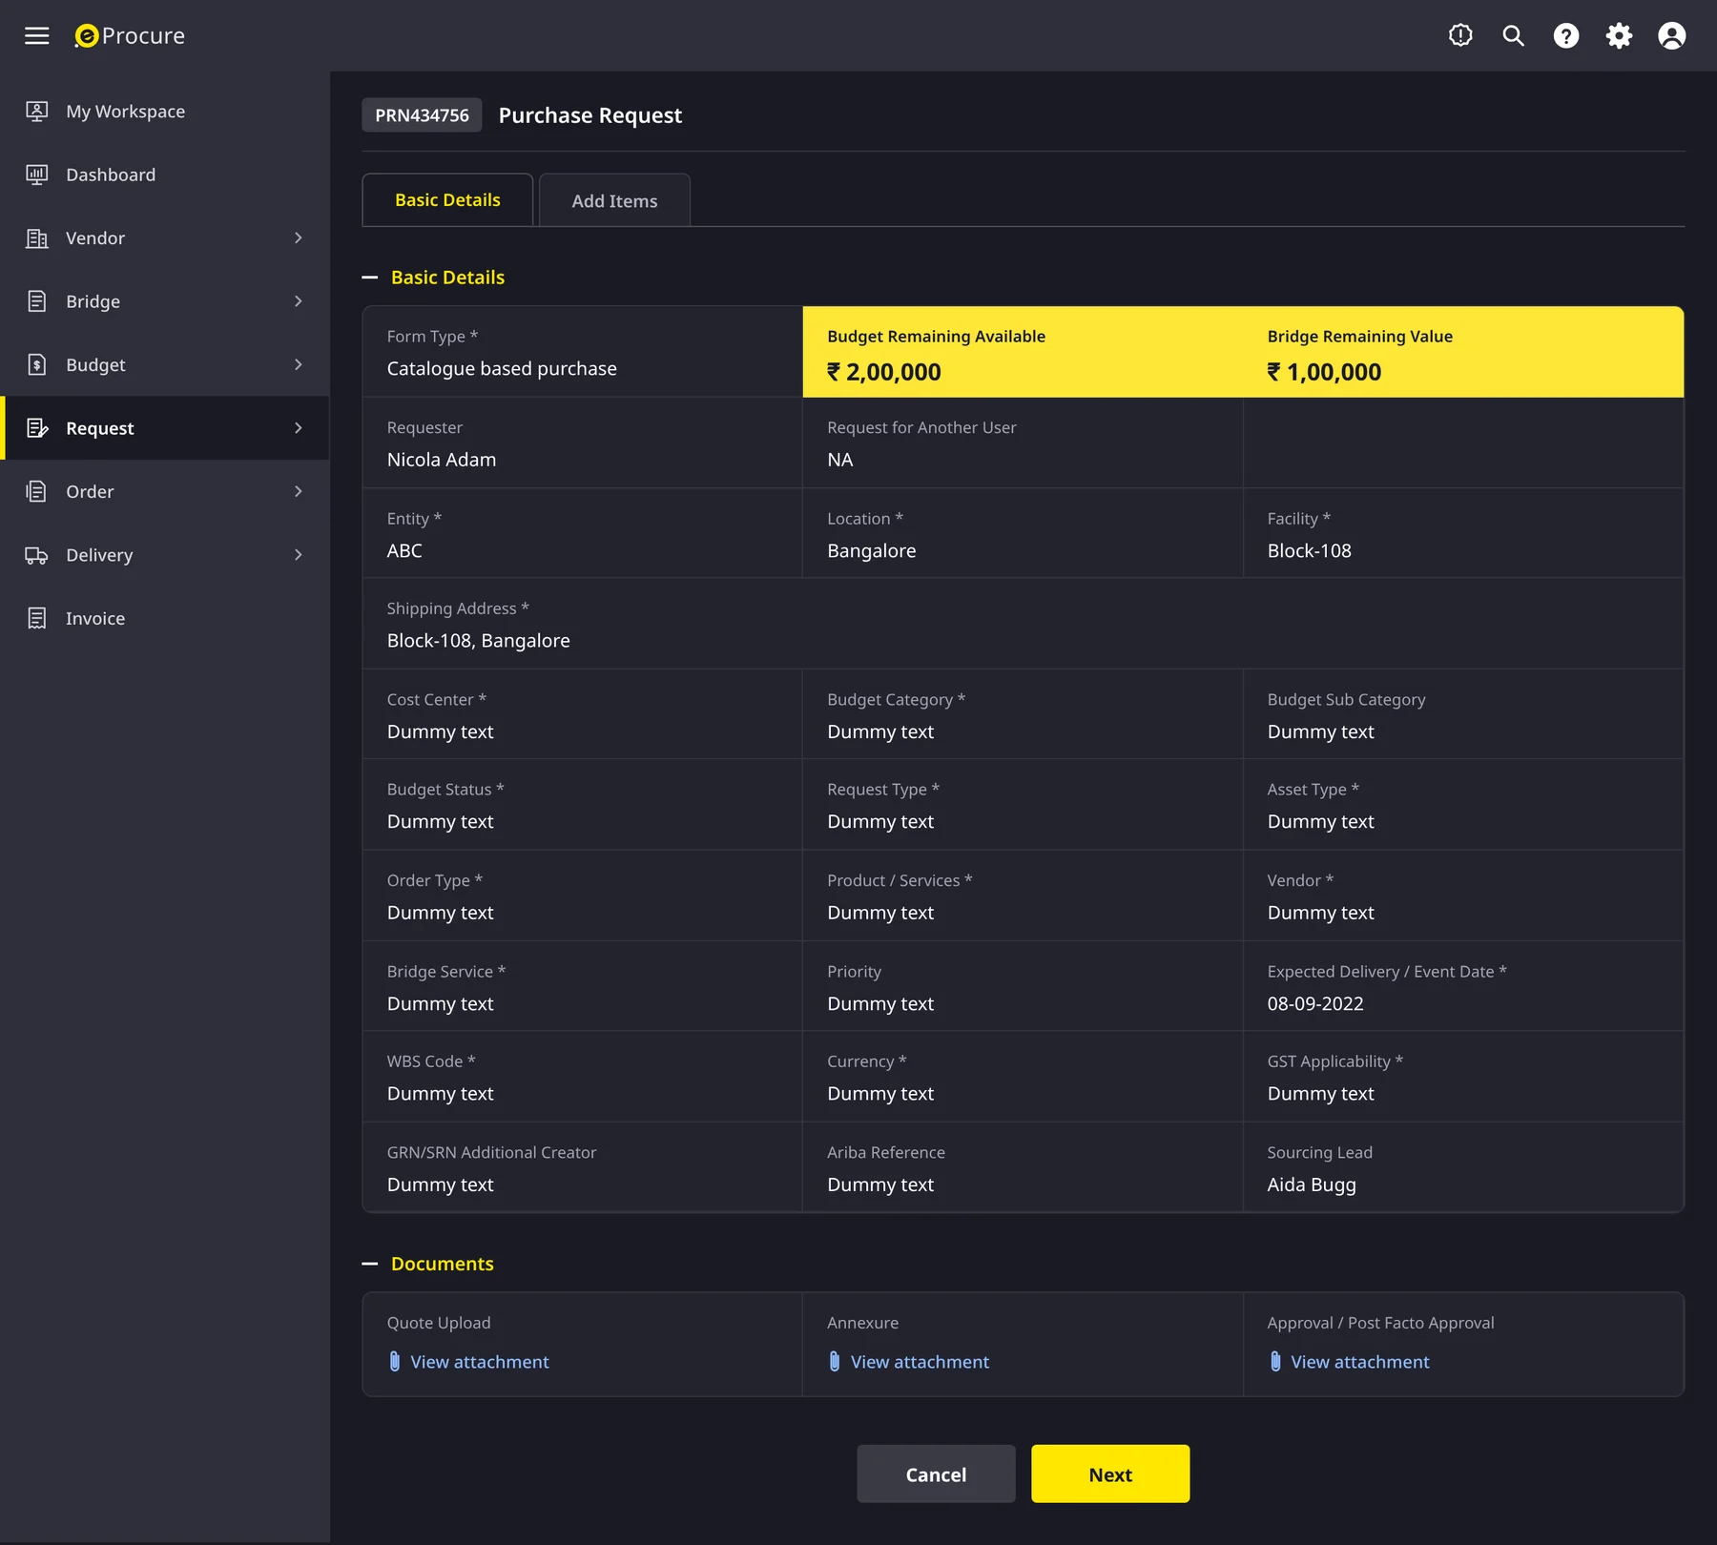Click the Vendor building icon
Viewport: 1717px width, 1545px height.
[36, 238]
